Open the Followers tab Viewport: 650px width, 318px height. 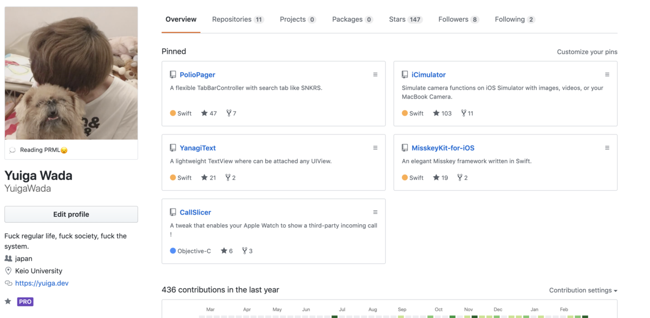459,20
